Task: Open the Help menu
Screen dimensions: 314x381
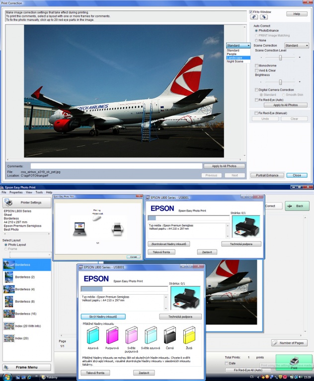Action: [x=49, y=192]
